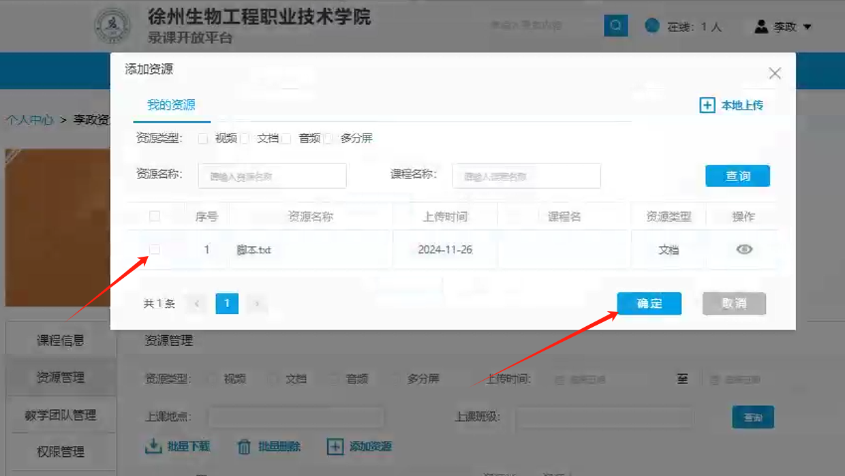Switch to the 我的资源 tab
The height and width of the screenshot is (476, 845).
pos(171,105)
